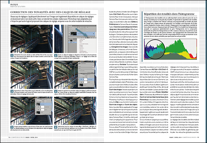Open the step 2 layers panel screenshot

(x=76, y=39)
